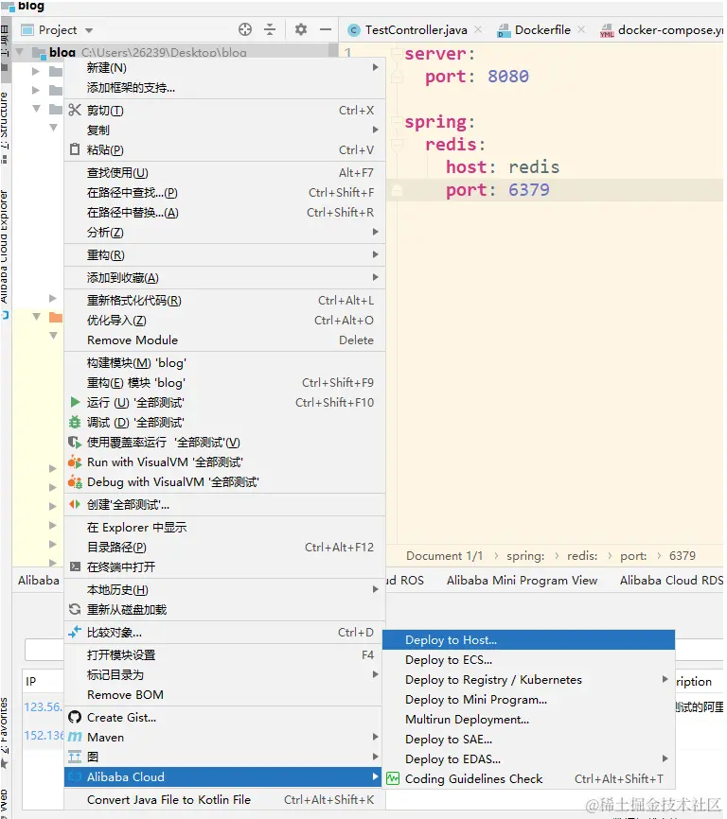Click the locate/select opened file crosshair icon
The height and width of the screenshot is (819, 727).
click(x=245, y=29)
